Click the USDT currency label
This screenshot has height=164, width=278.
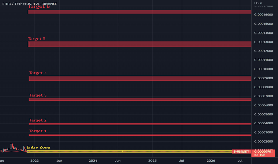coord(259,3)
